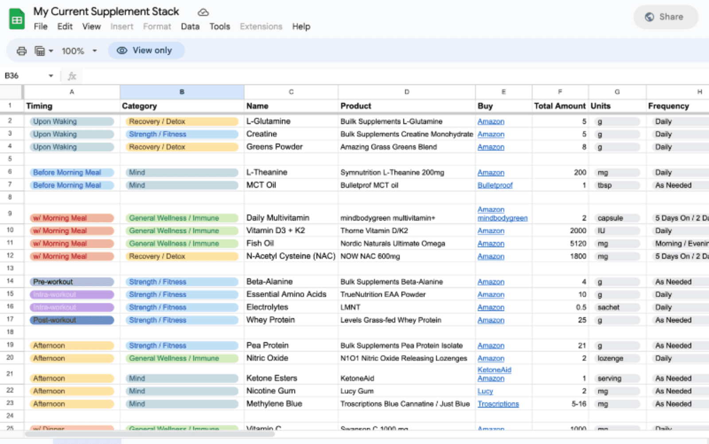The image size is (709, 444).
Task: Click the Total Amount header cell
Action: [x=560, y=106]
